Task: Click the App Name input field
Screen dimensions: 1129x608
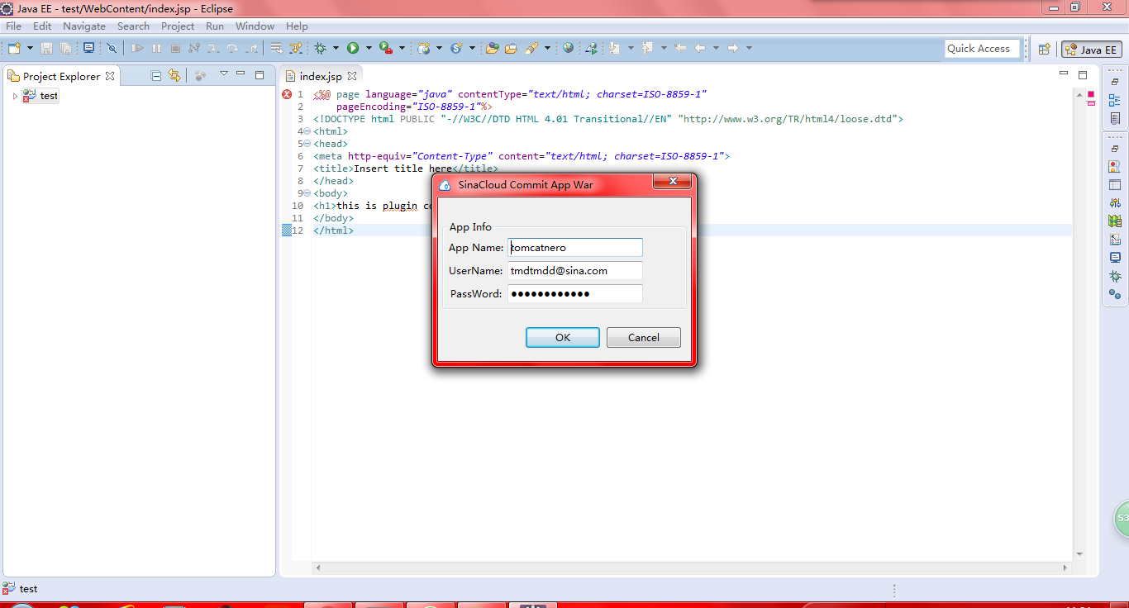Action: pos(575,248)
